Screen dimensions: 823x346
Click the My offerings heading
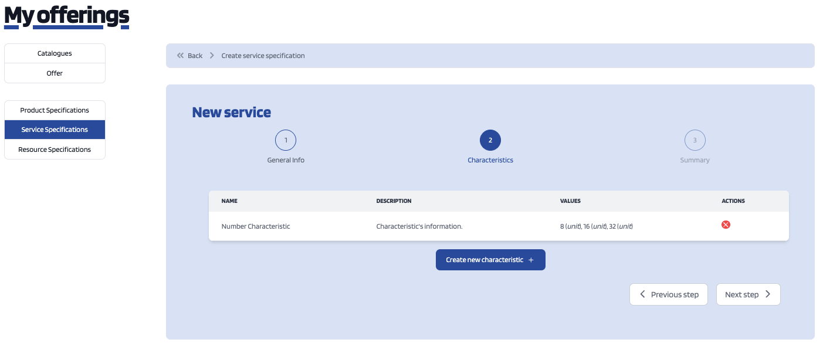(66, 16)
